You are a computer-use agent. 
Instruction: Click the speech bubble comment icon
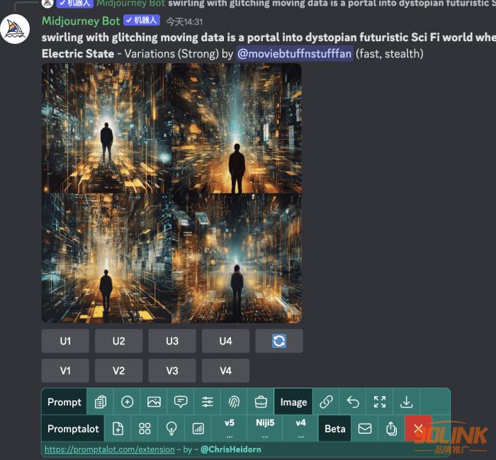pyautogui.click(x=181, y=402)
